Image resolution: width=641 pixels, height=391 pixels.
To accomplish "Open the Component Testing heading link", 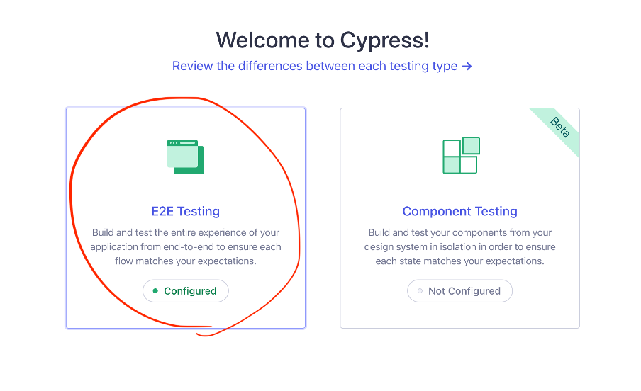I will pyautogui.click(x=460, y=211).
